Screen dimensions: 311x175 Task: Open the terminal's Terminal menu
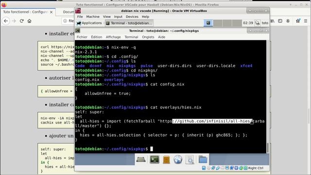click(131, 37)
